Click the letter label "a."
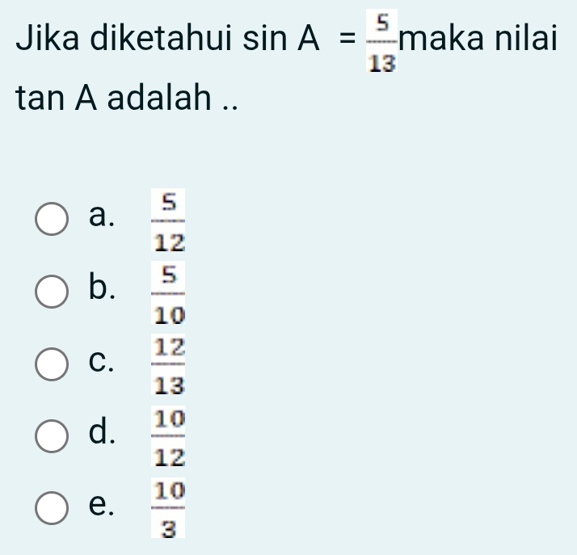 point(101,217)
